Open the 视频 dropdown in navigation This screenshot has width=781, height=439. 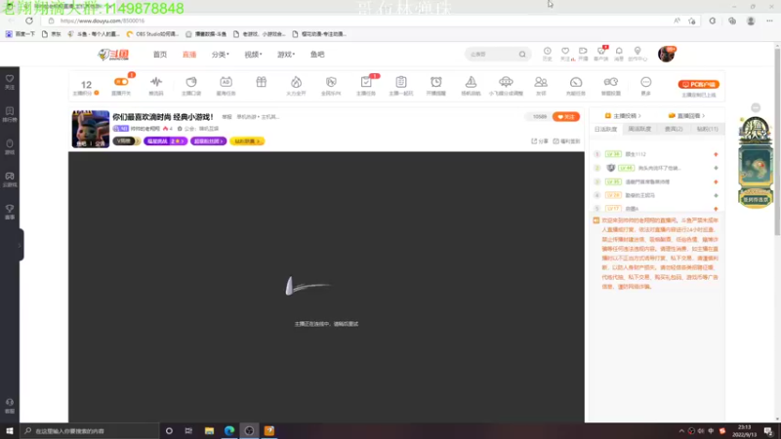[253, 55]
